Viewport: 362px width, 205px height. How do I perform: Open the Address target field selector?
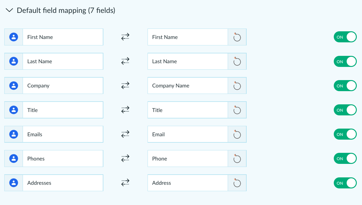[188, 183]
